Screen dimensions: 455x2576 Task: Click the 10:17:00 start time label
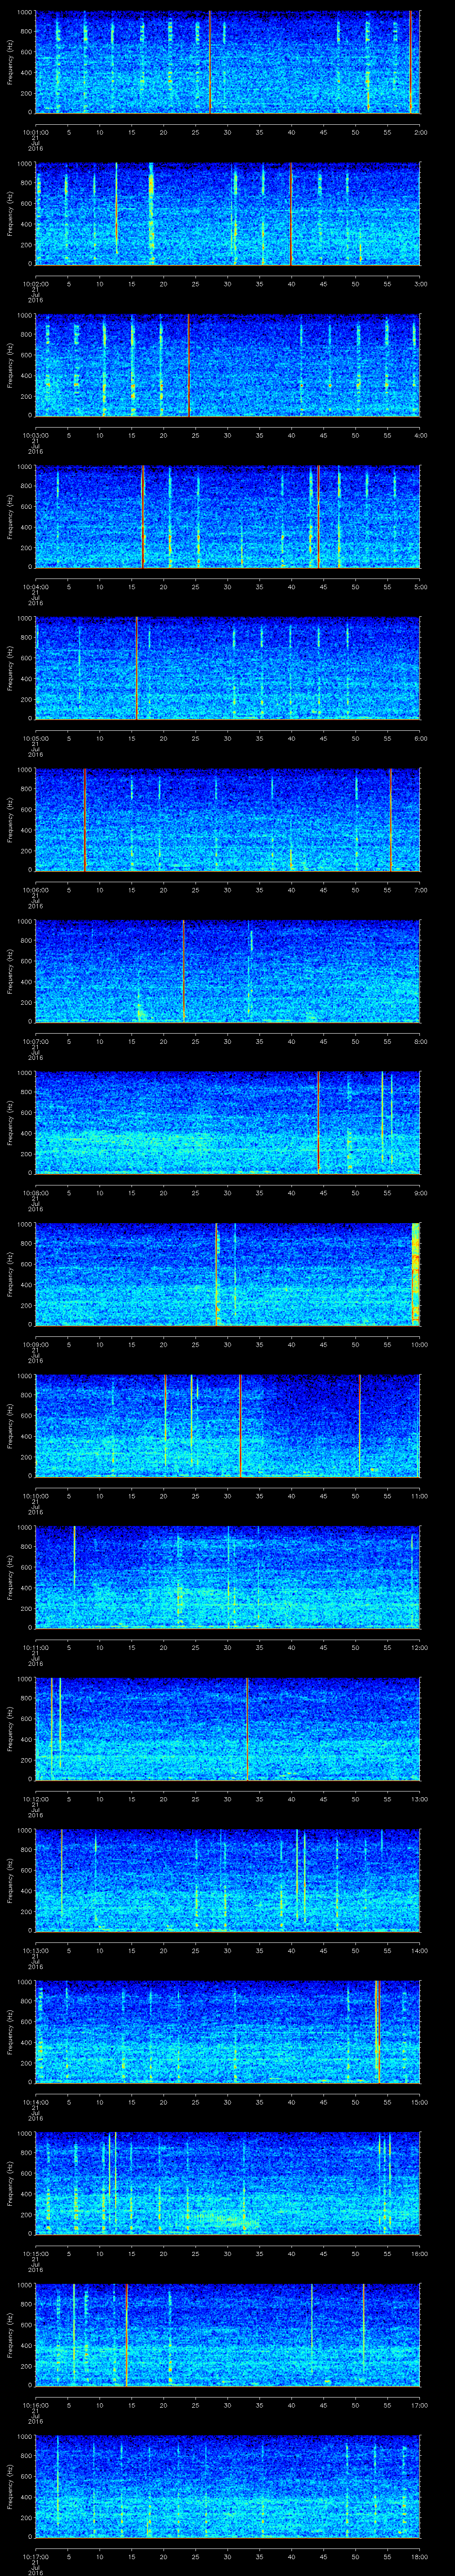36,2556
